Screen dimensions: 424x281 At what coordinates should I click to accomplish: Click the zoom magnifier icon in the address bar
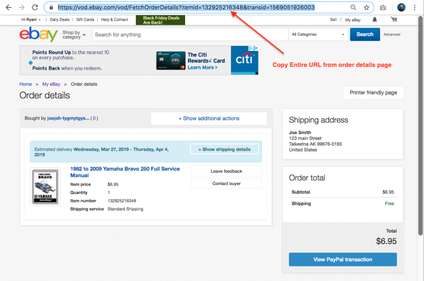[353, 7]
